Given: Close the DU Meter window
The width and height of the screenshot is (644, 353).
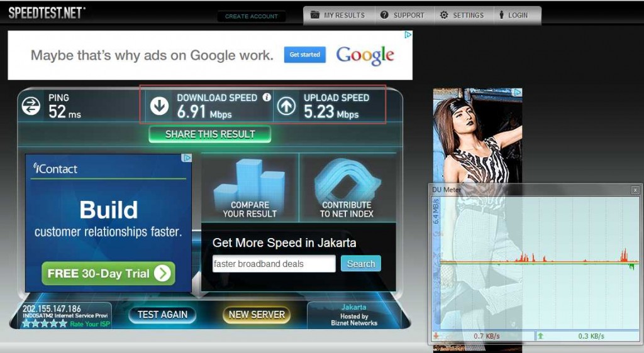Looking at the screenshot, I should click(635, 190).
